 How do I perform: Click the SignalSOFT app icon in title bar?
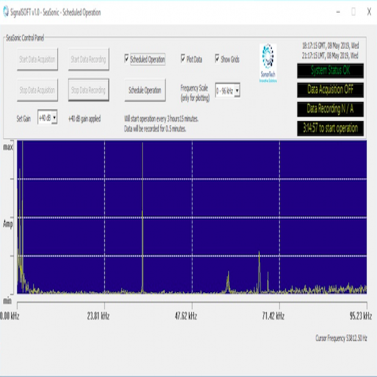5,12
